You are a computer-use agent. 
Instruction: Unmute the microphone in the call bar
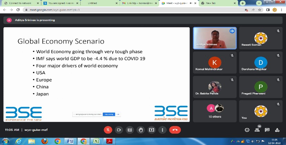coord(108,130)
